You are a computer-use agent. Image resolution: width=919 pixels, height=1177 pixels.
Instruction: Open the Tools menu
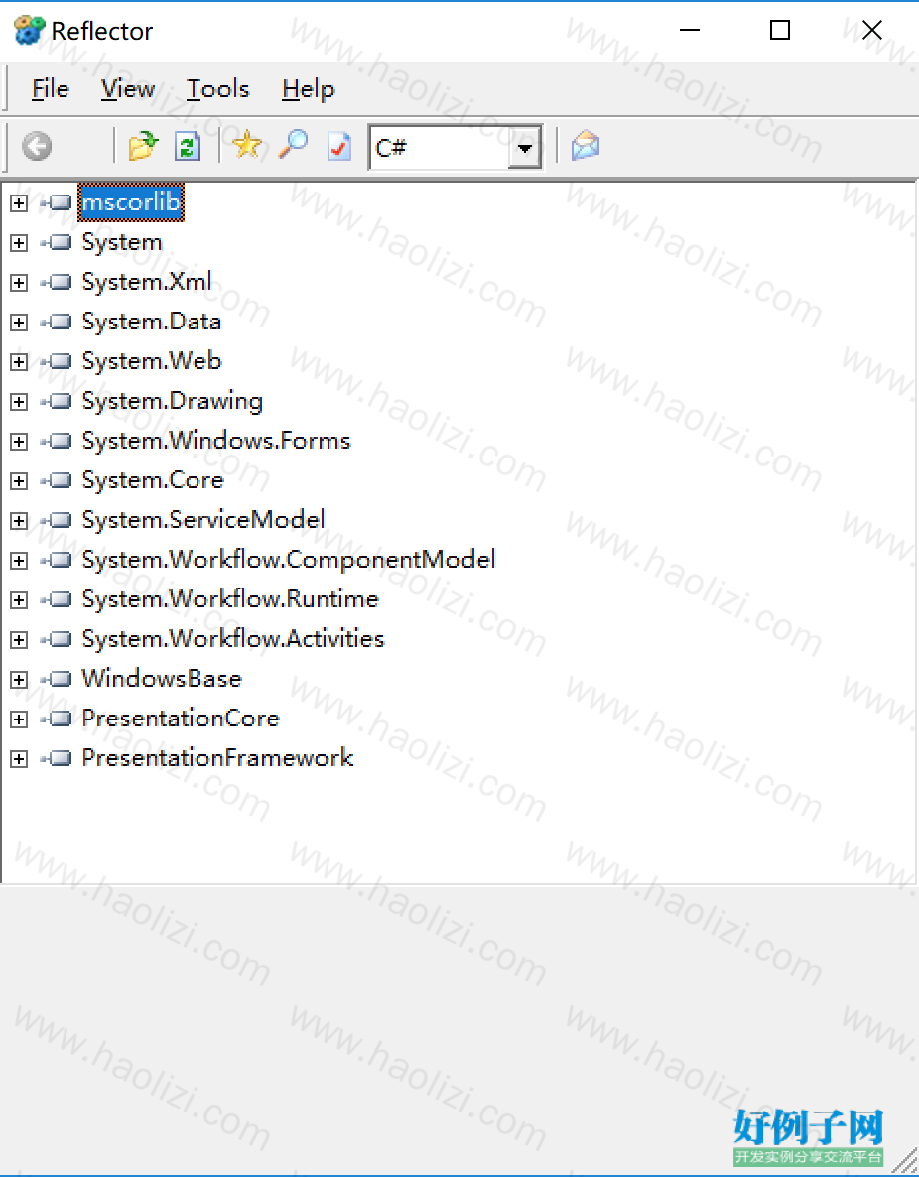click(217, 89)
